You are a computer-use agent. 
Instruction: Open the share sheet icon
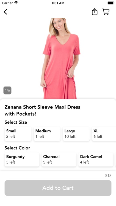(95, 12)
